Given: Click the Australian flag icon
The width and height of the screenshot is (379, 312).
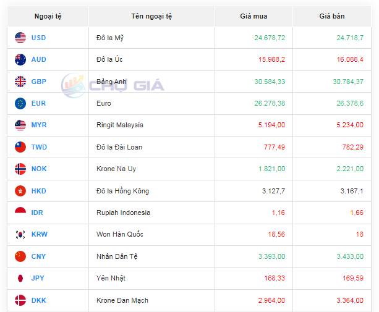Looking at the screenshot, I should [x=20, y=60].
